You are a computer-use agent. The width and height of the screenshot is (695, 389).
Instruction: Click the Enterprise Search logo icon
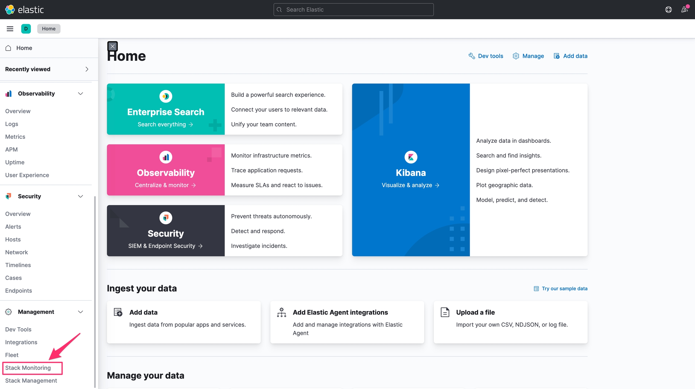click(x=166, y=96)
